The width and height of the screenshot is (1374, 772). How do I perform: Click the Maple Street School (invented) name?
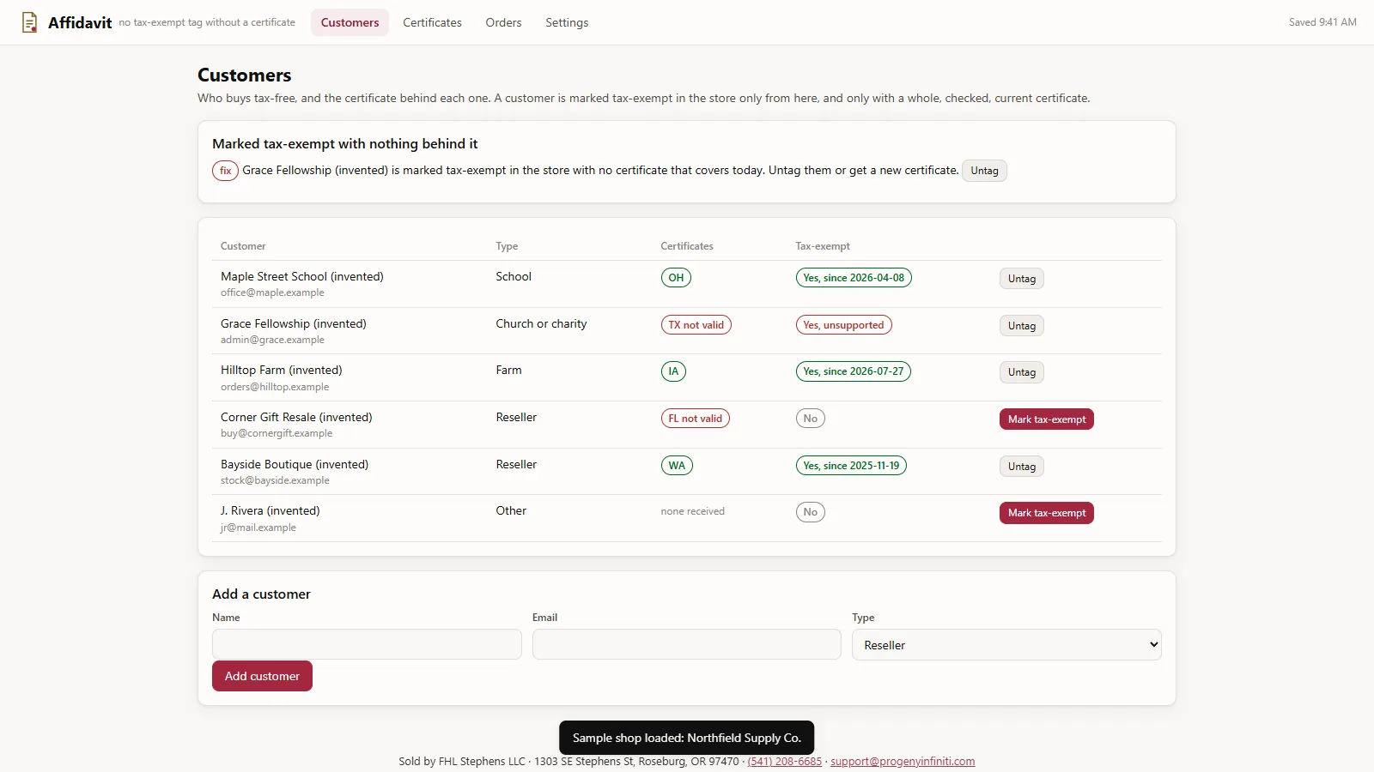pos(301,276)
